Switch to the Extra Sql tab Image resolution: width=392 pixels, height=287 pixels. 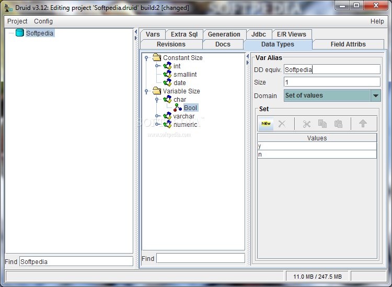point(185,34)
